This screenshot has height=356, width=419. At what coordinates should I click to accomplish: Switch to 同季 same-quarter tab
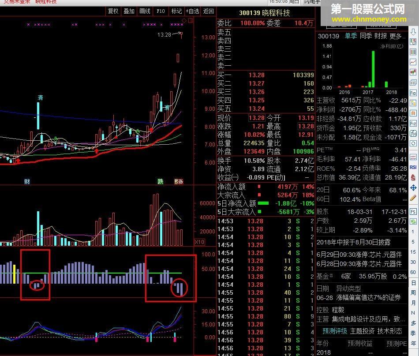[366, 36]
